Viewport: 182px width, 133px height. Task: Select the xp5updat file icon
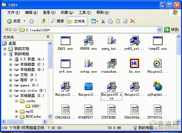pos(158,86)
